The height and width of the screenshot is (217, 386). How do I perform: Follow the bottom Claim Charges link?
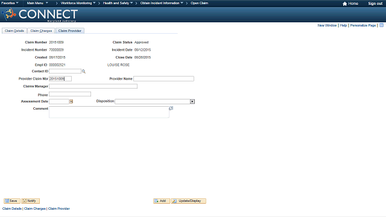point(35,209)
